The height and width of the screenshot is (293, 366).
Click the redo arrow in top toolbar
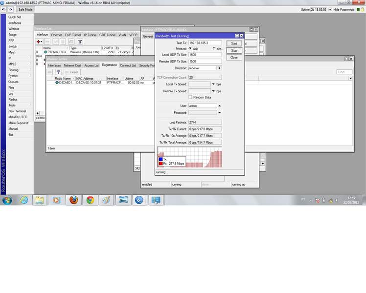click(11, 10)
